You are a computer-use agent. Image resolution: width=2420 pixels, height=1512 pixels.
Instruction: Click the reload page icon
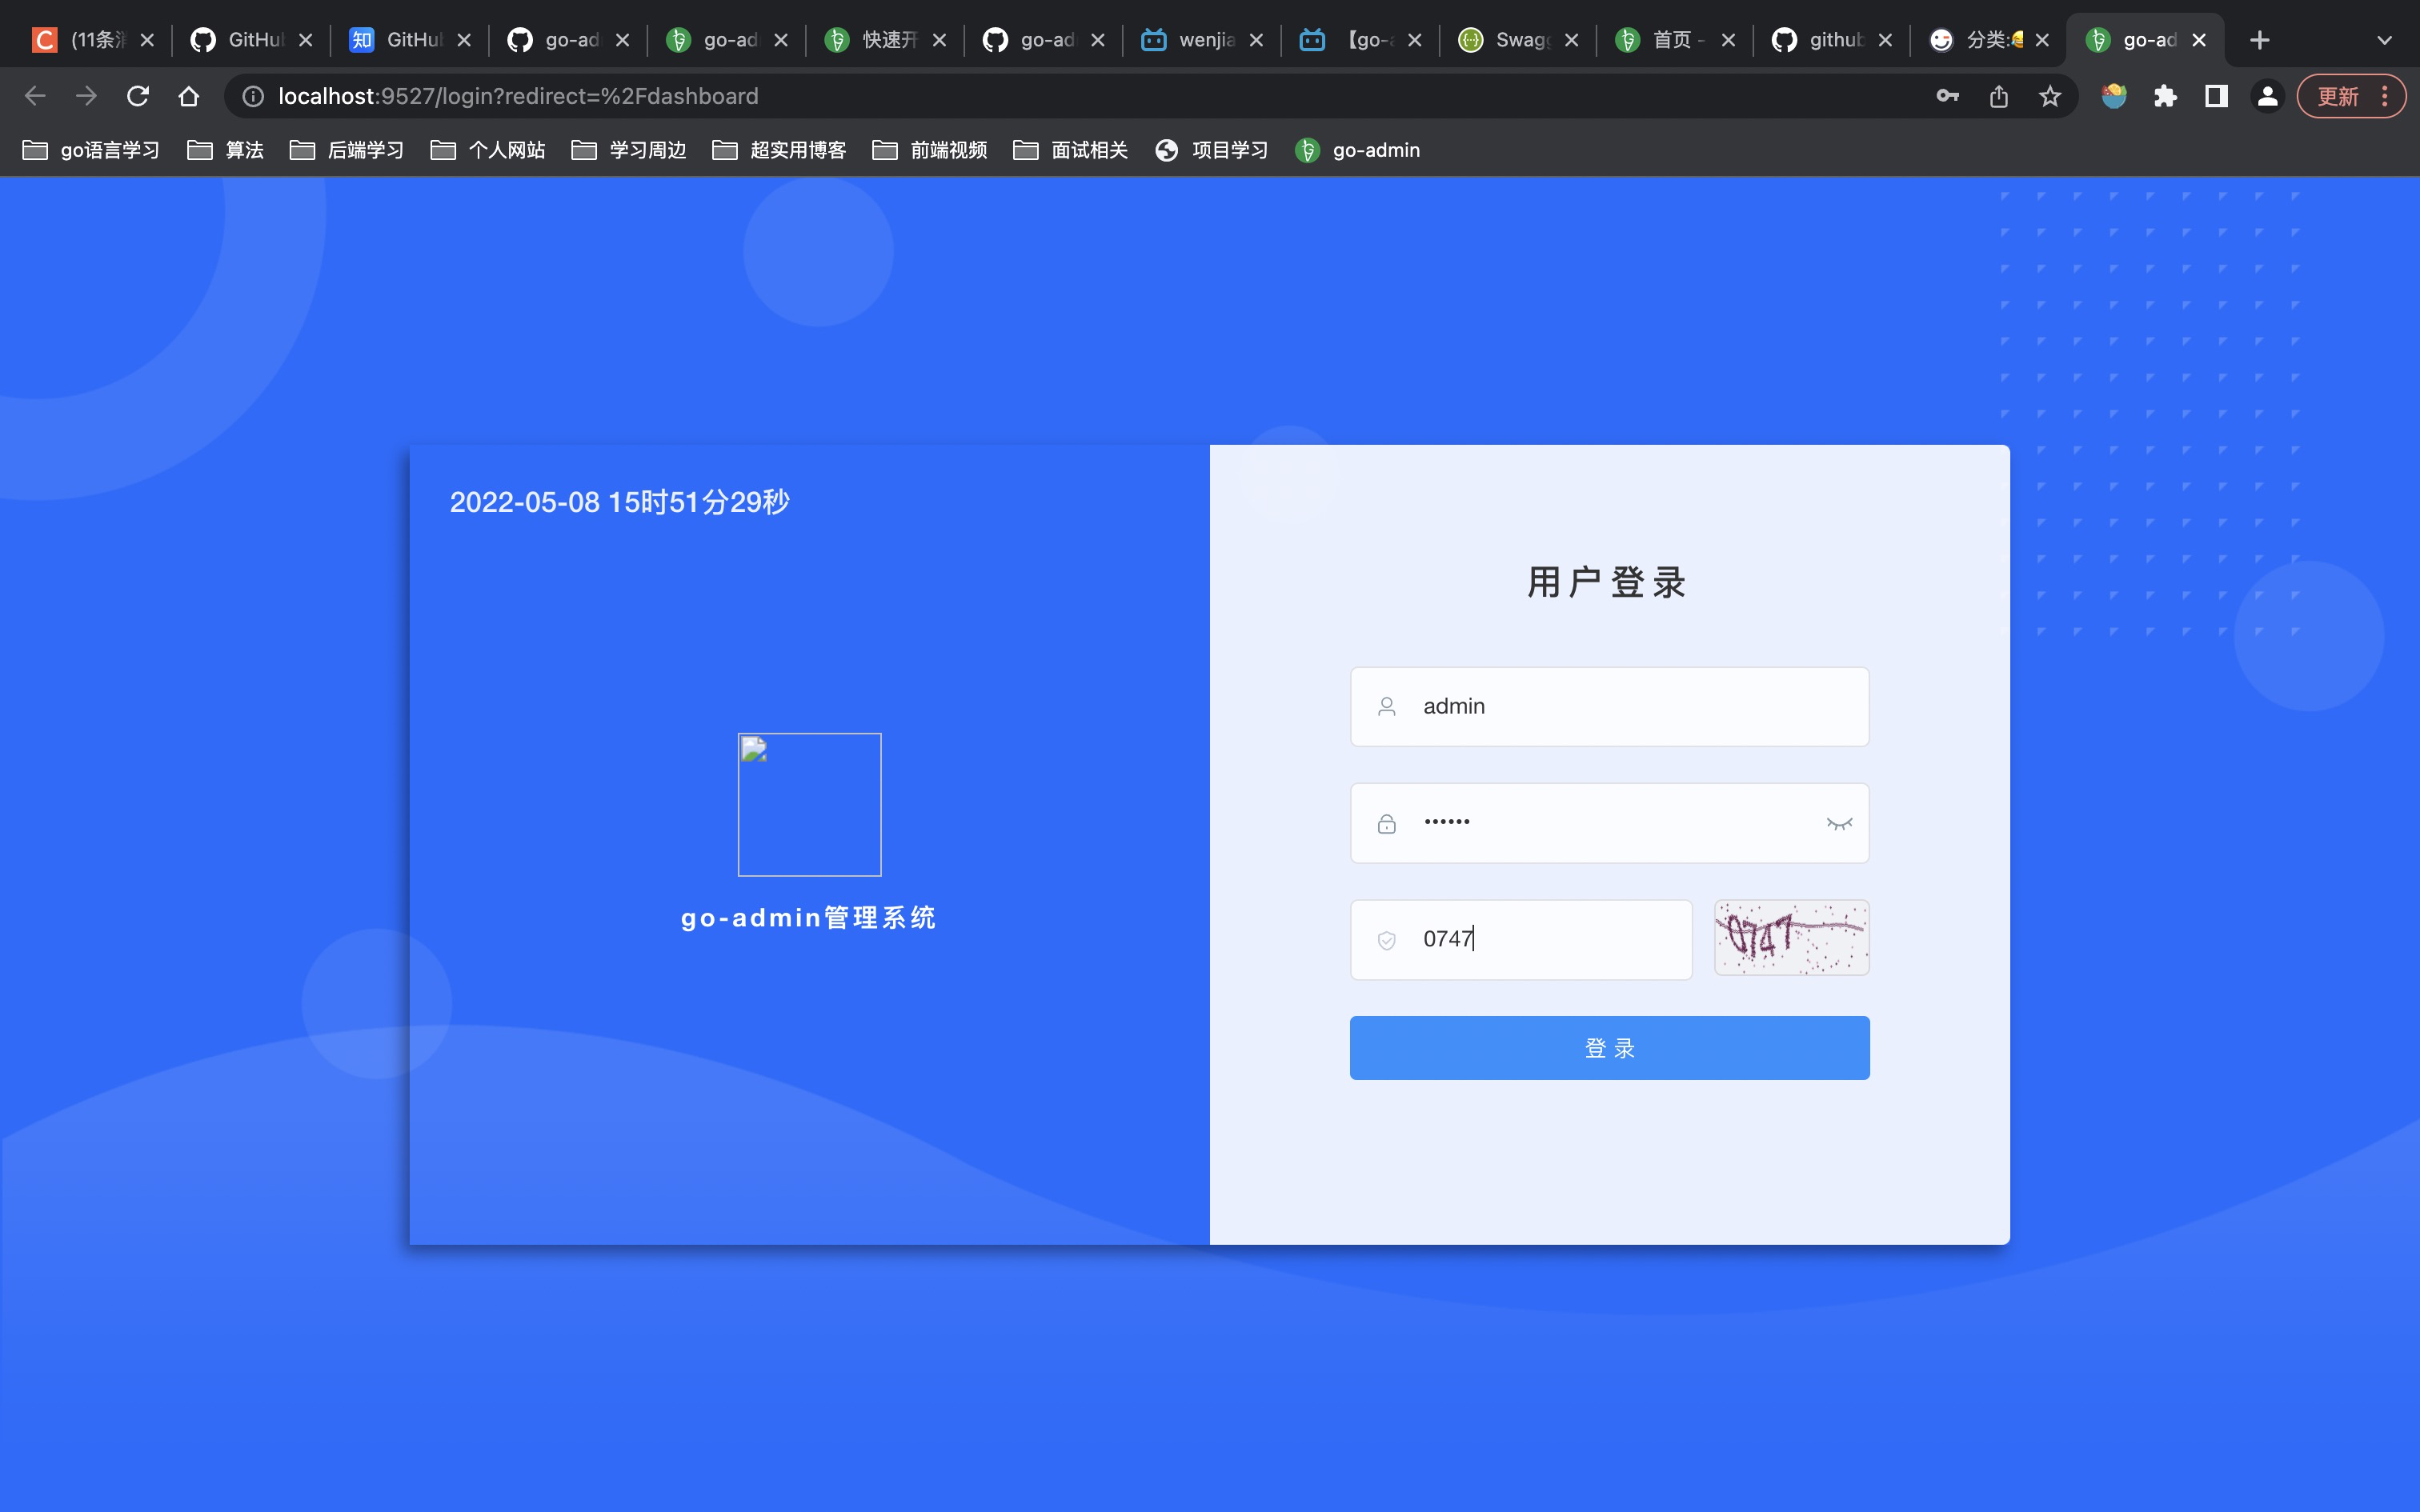click(x=138, y=96)
